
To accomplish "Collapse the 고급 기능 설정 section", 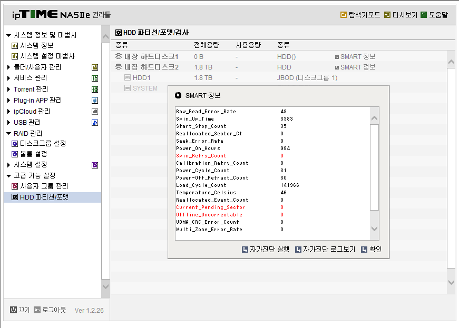I will pos(8,176).
